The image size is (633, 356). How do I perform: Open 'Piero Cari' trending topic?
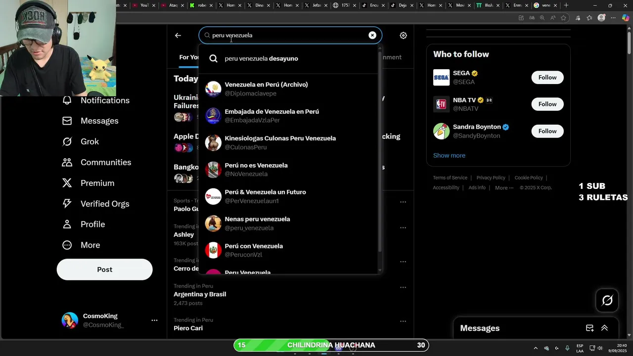click(188, 328)
